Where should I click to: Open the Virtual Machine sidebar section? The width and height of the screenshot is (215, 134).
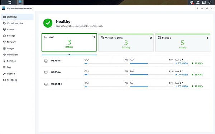[17, 23]
